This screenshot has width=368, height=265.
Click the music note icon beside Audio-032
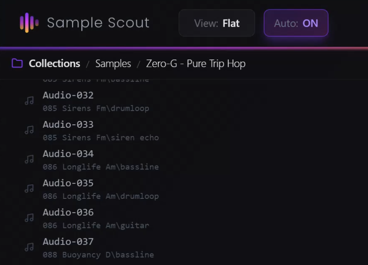coord(29,101)
